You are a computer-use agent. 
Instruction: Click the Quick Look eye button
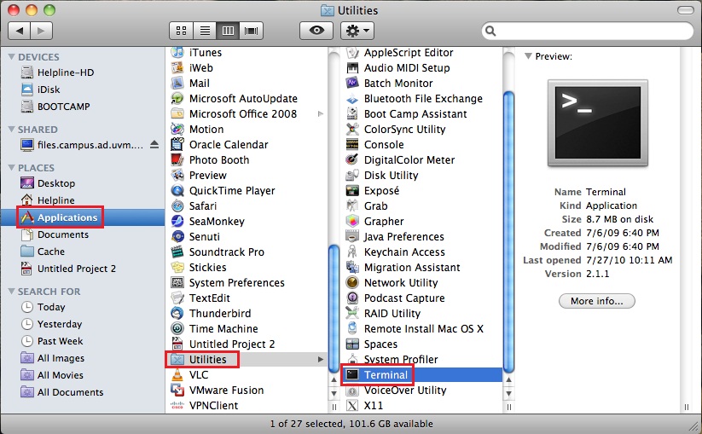tap(316, 31)
